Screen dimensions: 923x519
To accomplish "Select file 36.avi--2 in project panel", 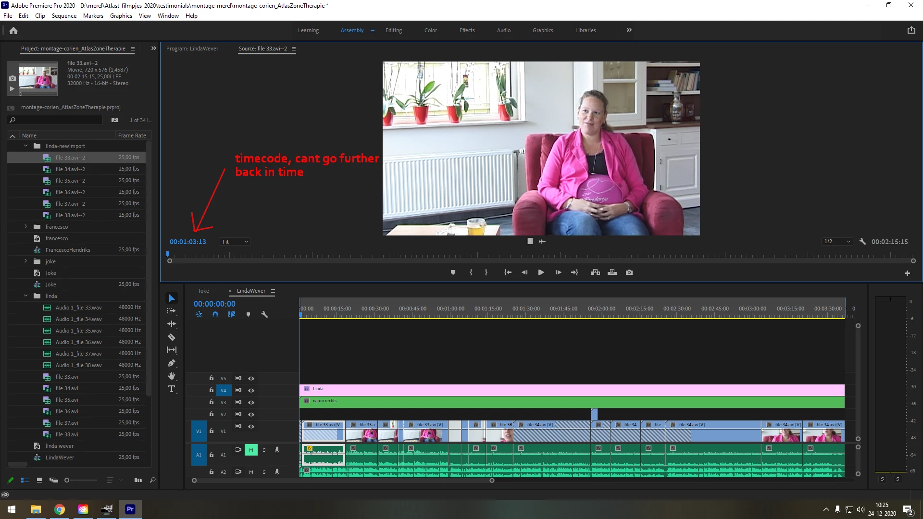I will 70,192.
